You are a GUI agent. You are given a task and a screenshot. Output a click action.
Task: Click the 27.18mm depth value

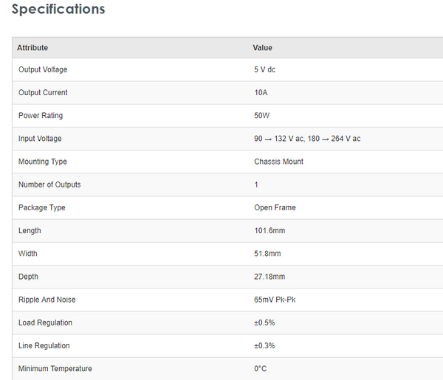click(x=269, y=277)
